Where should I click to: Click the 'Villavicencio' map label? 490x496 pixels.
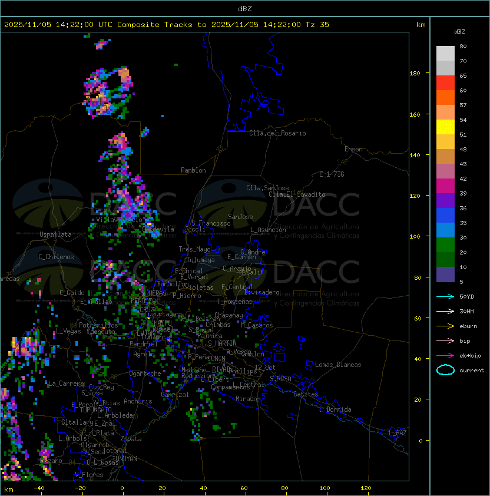119,220
